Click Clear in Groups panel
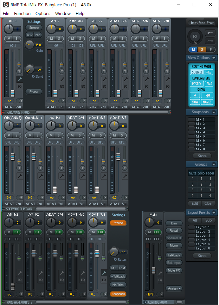Viewport: 219px width, 305px height. tap(208, 203)
